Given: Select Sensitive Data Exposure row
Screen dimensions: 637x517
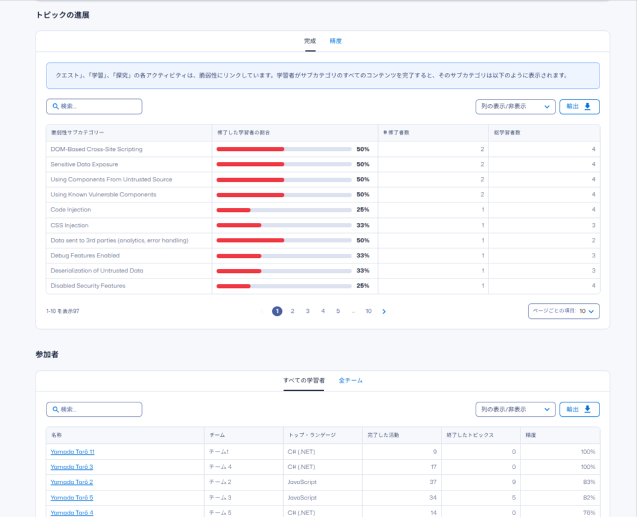Looking at the screenshot, I should pyautogui.click(x=323, y=164).
